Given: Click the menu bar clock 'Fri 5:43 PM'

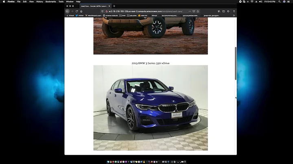Looking at the screenshot, I should 270,2.
